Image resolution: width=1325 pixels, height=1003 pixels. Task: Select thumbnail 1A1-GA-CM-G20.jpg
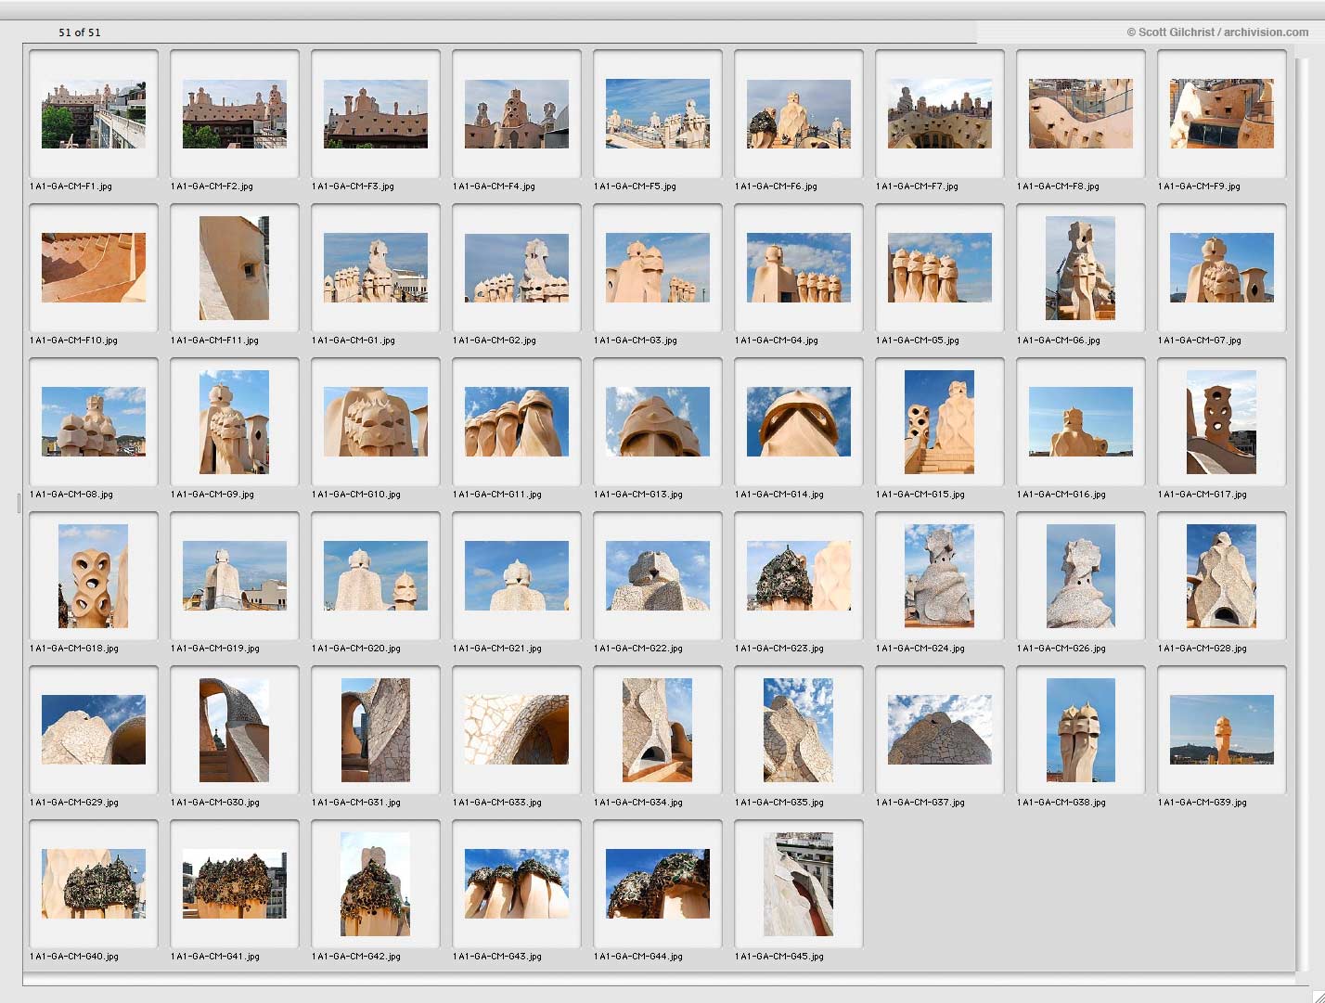376,576
